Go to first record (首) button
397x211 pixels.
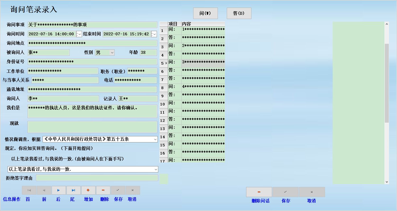[x=29, y=190]
